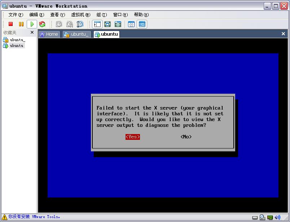Viewport: 290px width, 222px height.
Task: Take a snapshot using the clock snapshot icon
Action: point(59,24)
